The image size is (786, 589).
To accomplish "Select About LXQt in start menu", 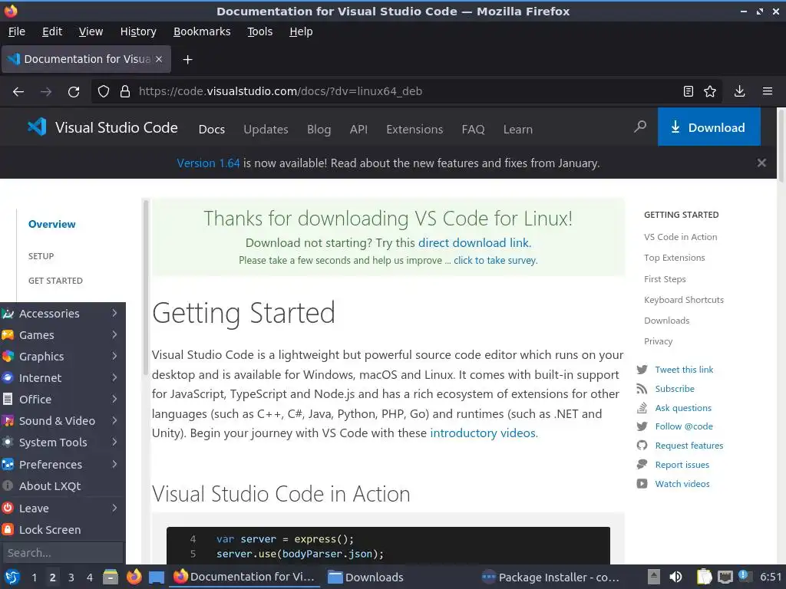I will (63, 486).
